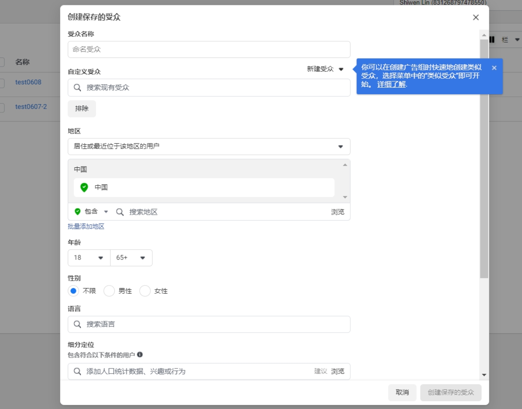Click the dialog scrollbar down arrow

point(484,375)
